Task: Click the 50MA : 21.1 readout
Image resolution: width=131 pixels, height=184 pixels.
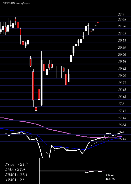Action: tap(16, 175)
